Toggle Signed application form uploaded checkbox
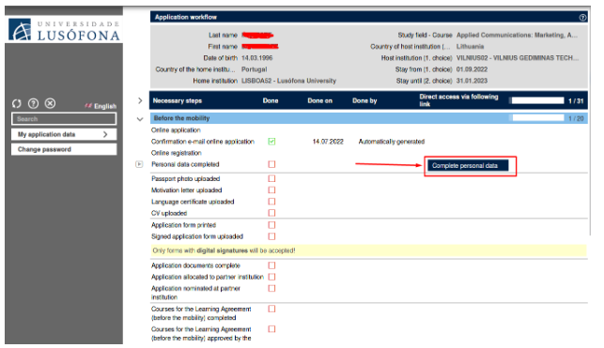 coord(271,236)
